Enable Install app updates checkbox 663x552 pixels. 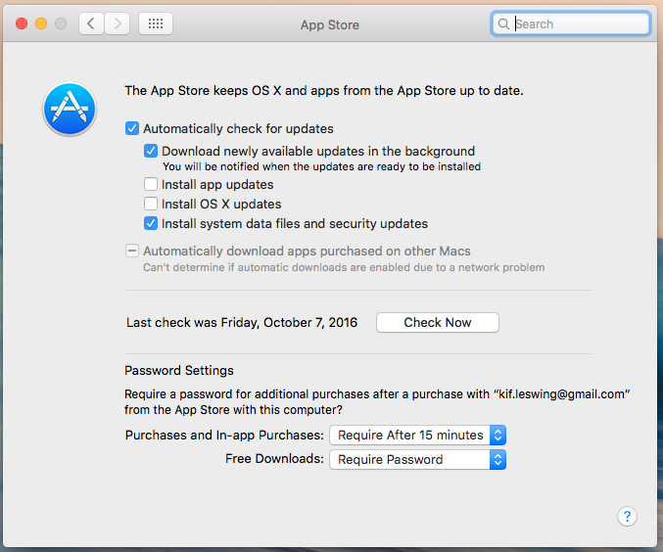pos(151,184)
